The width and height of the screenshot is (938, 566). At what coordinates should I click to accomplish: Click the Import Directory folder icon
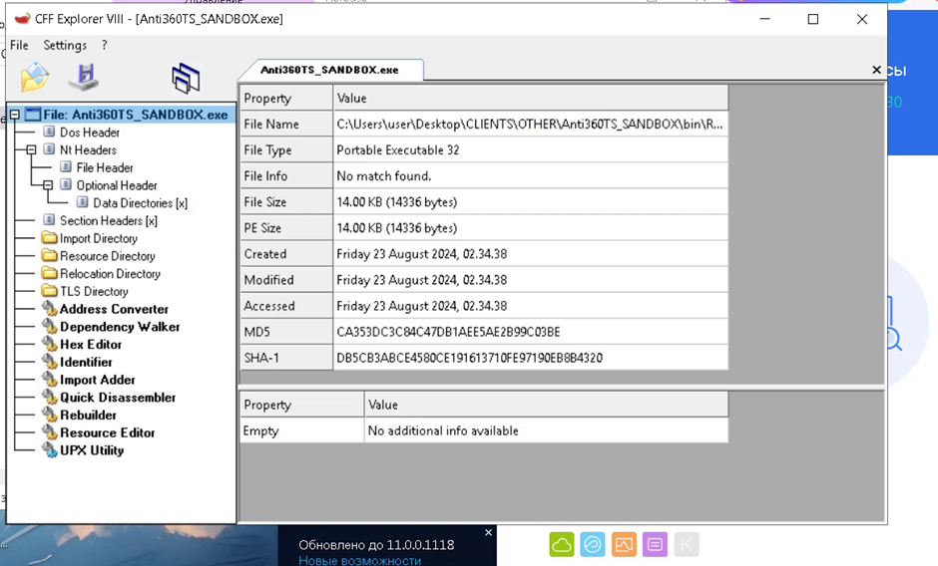(x=50, y=238)
